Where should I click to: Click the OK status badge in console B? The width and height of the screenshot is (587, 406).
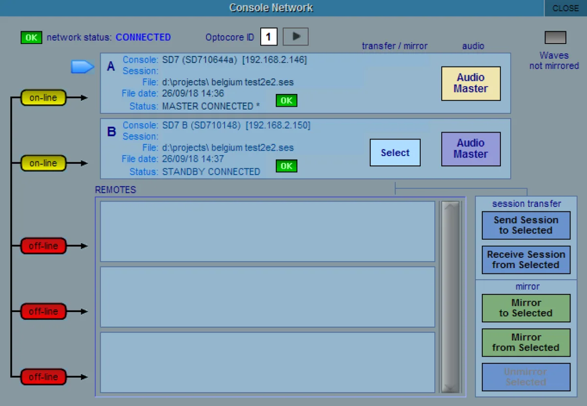point(287,166)
